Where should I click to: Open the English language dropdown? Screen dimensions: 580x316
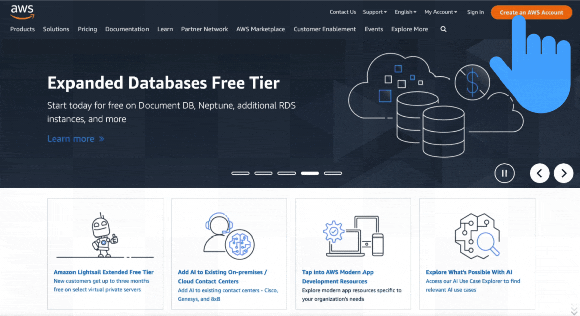click(x=405, y=12)
